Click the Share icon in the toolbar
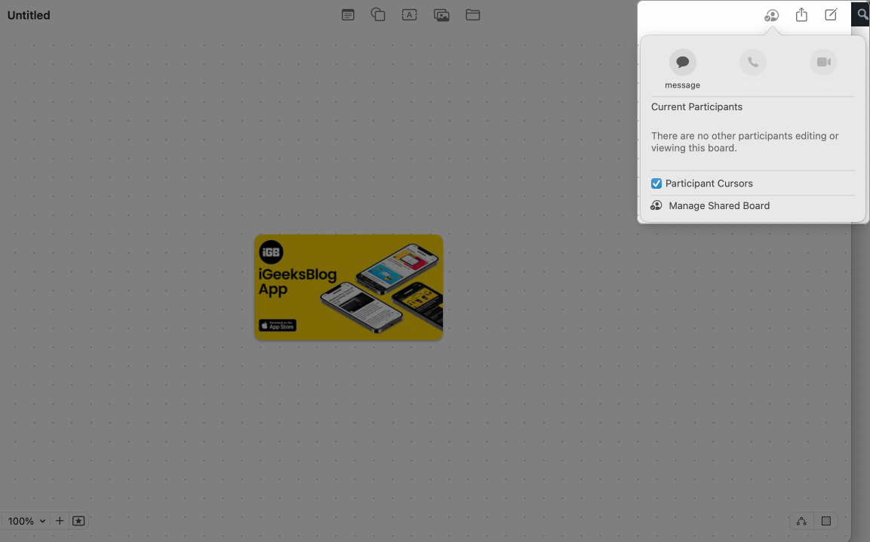 click(x=801, y=14)
